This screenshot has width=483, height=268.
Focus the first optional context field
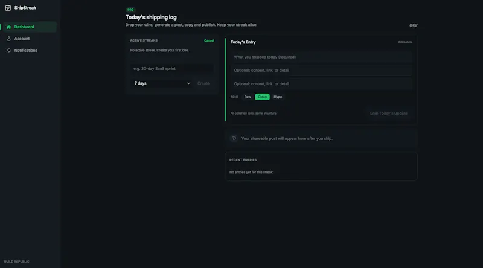tap(321, 70)
